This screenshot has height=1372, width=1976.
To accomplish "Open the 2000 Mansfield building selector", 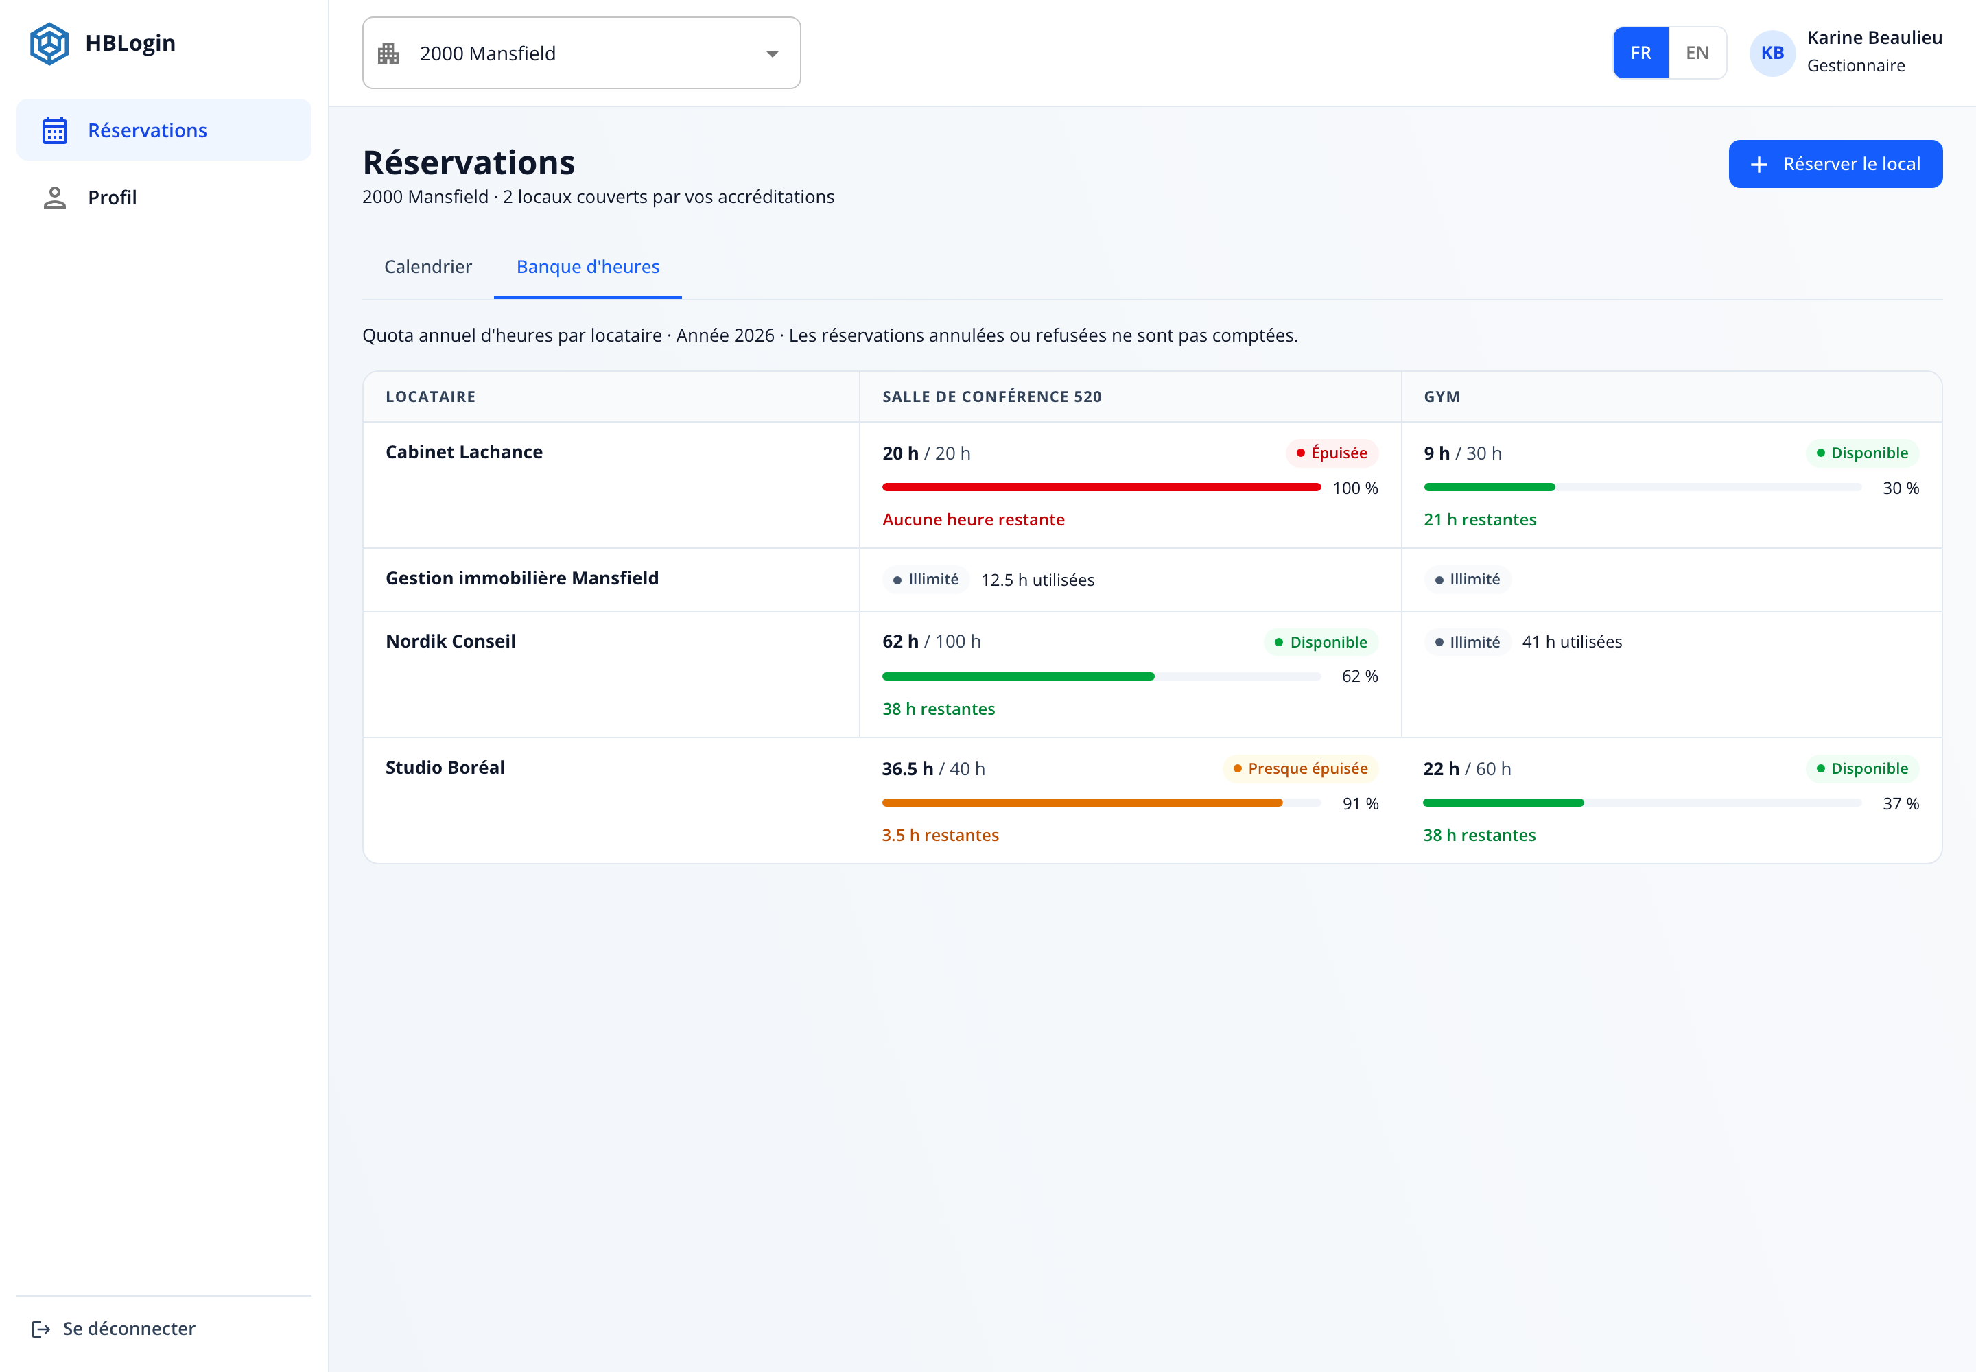I will (x=581, y=54).
